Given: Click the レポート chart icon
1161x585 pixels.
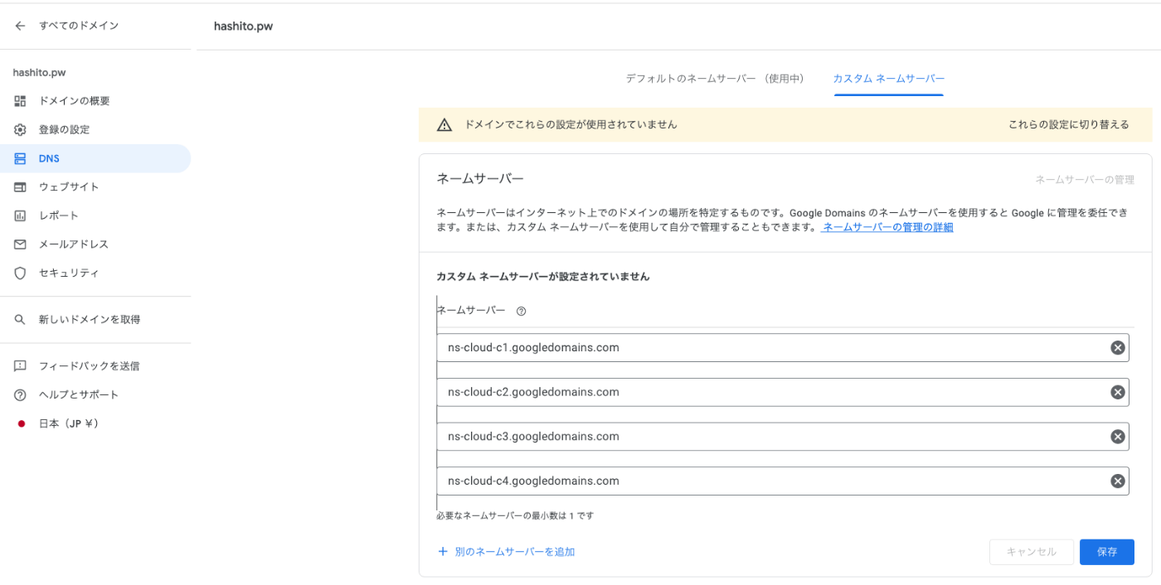Looking at the screenshot, I should click(x=20, y=215).
